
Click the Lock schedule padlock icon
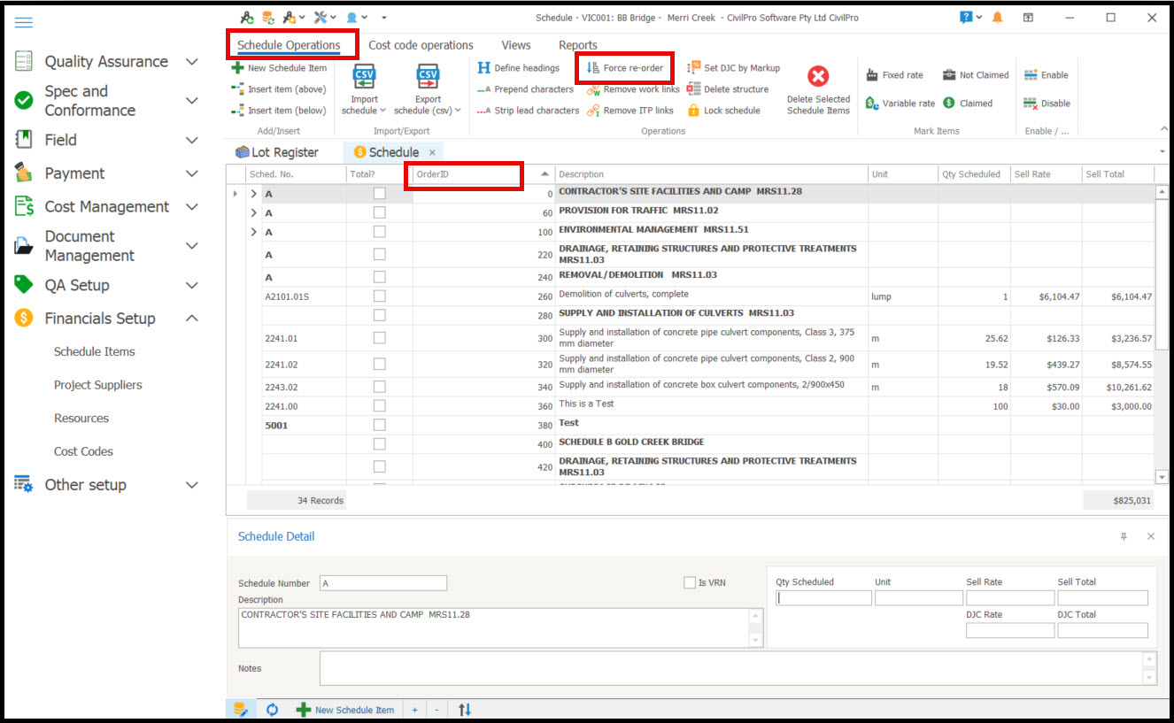coord(694,111)
